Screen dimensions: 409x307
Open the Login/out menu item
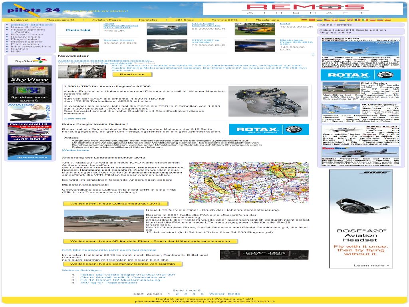click(20, 20)
